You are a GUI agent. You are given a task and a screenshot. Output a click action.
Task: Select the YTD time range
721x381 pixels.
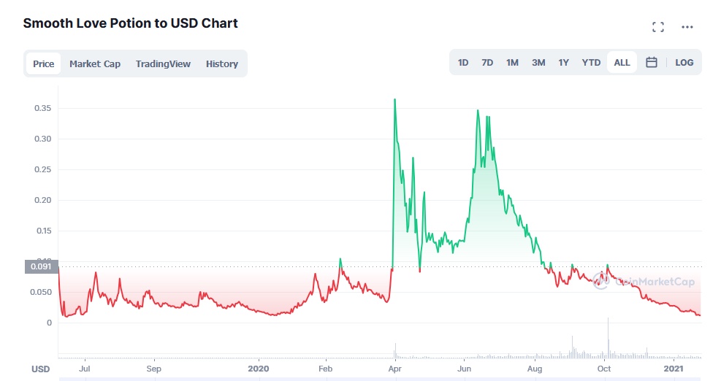click(x=591, y=63)
